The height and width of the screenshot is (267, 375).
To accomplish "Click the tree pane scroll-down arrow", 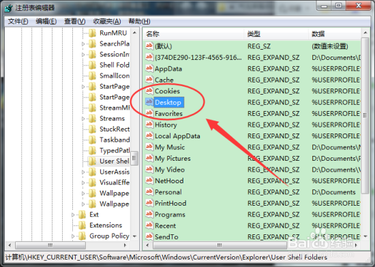I will pos(134,236).
